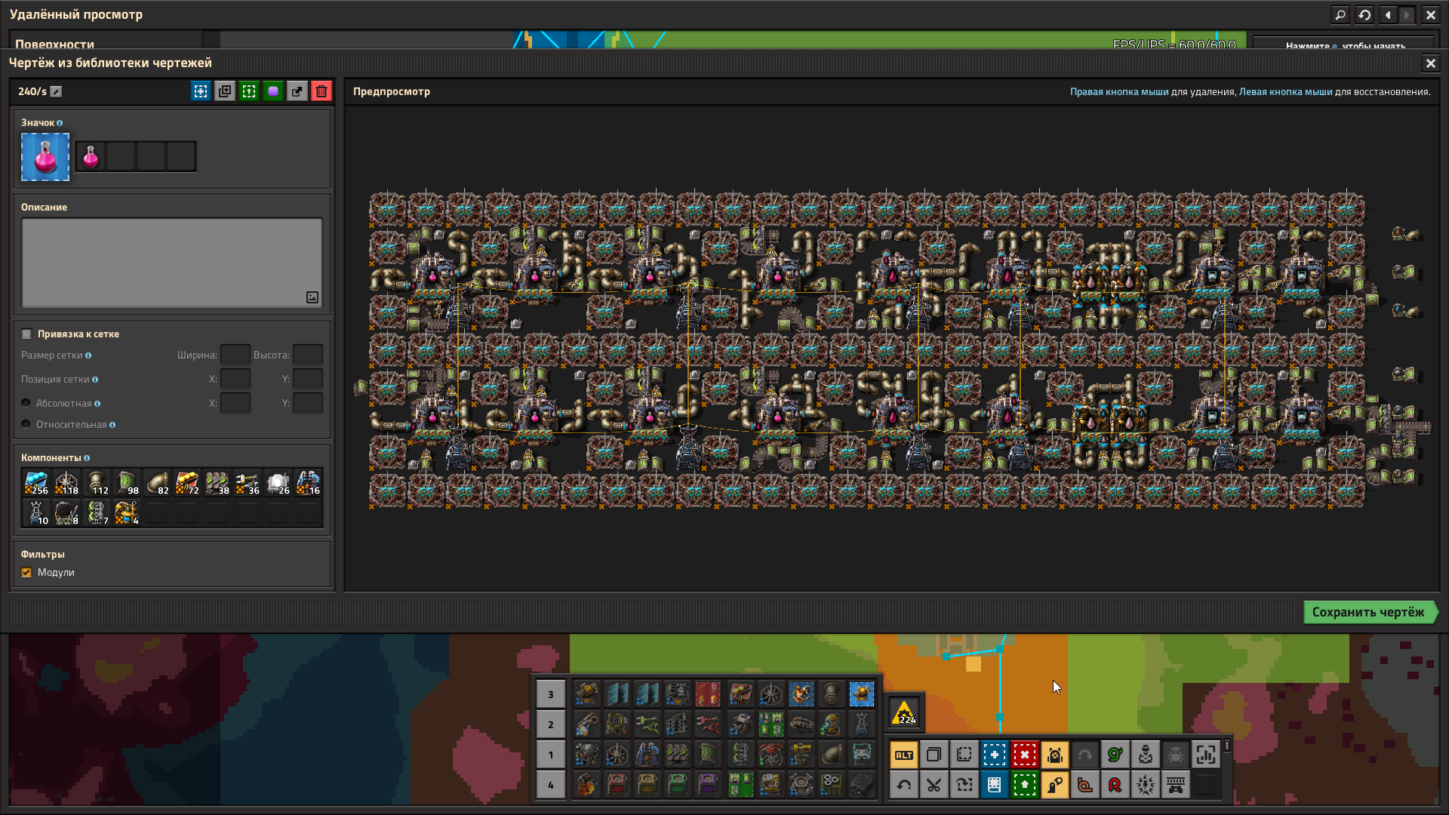Select the cut scissors shortcut tool
The width and height of the screenshot is (1449, 815).
[934, 785]
